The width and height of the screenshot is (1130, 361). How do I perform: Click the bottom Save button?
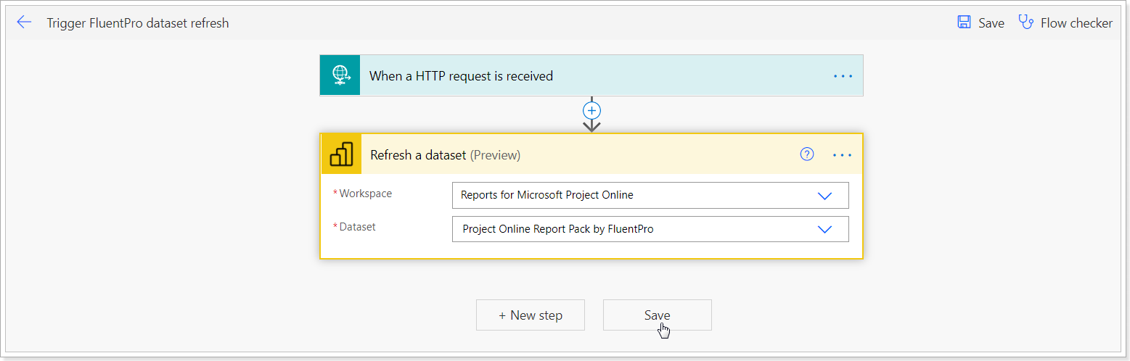point(658,315)
